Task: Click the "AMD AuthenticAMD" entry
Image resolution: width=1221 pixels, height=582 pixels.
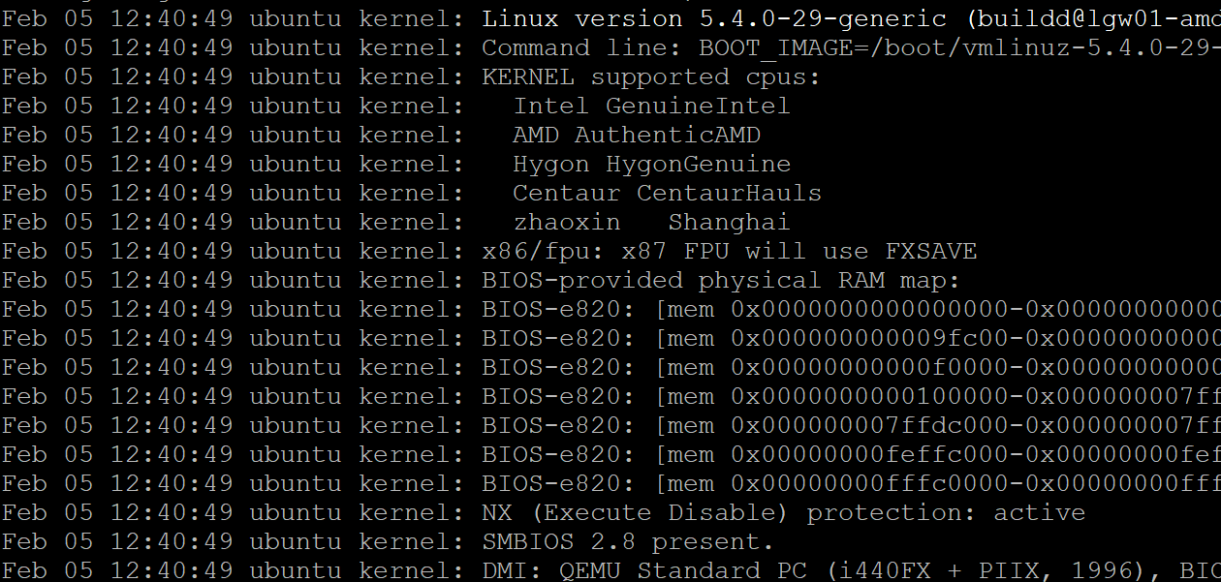Action: coord(636,135)
